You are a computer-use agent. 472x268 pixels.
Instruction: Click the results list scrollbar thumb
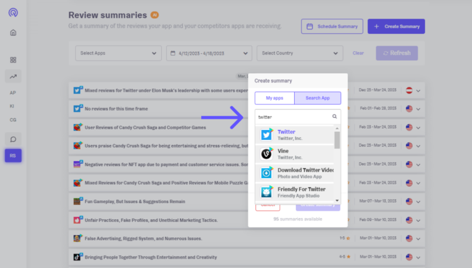pyautogui.click(x=337, y=140)
